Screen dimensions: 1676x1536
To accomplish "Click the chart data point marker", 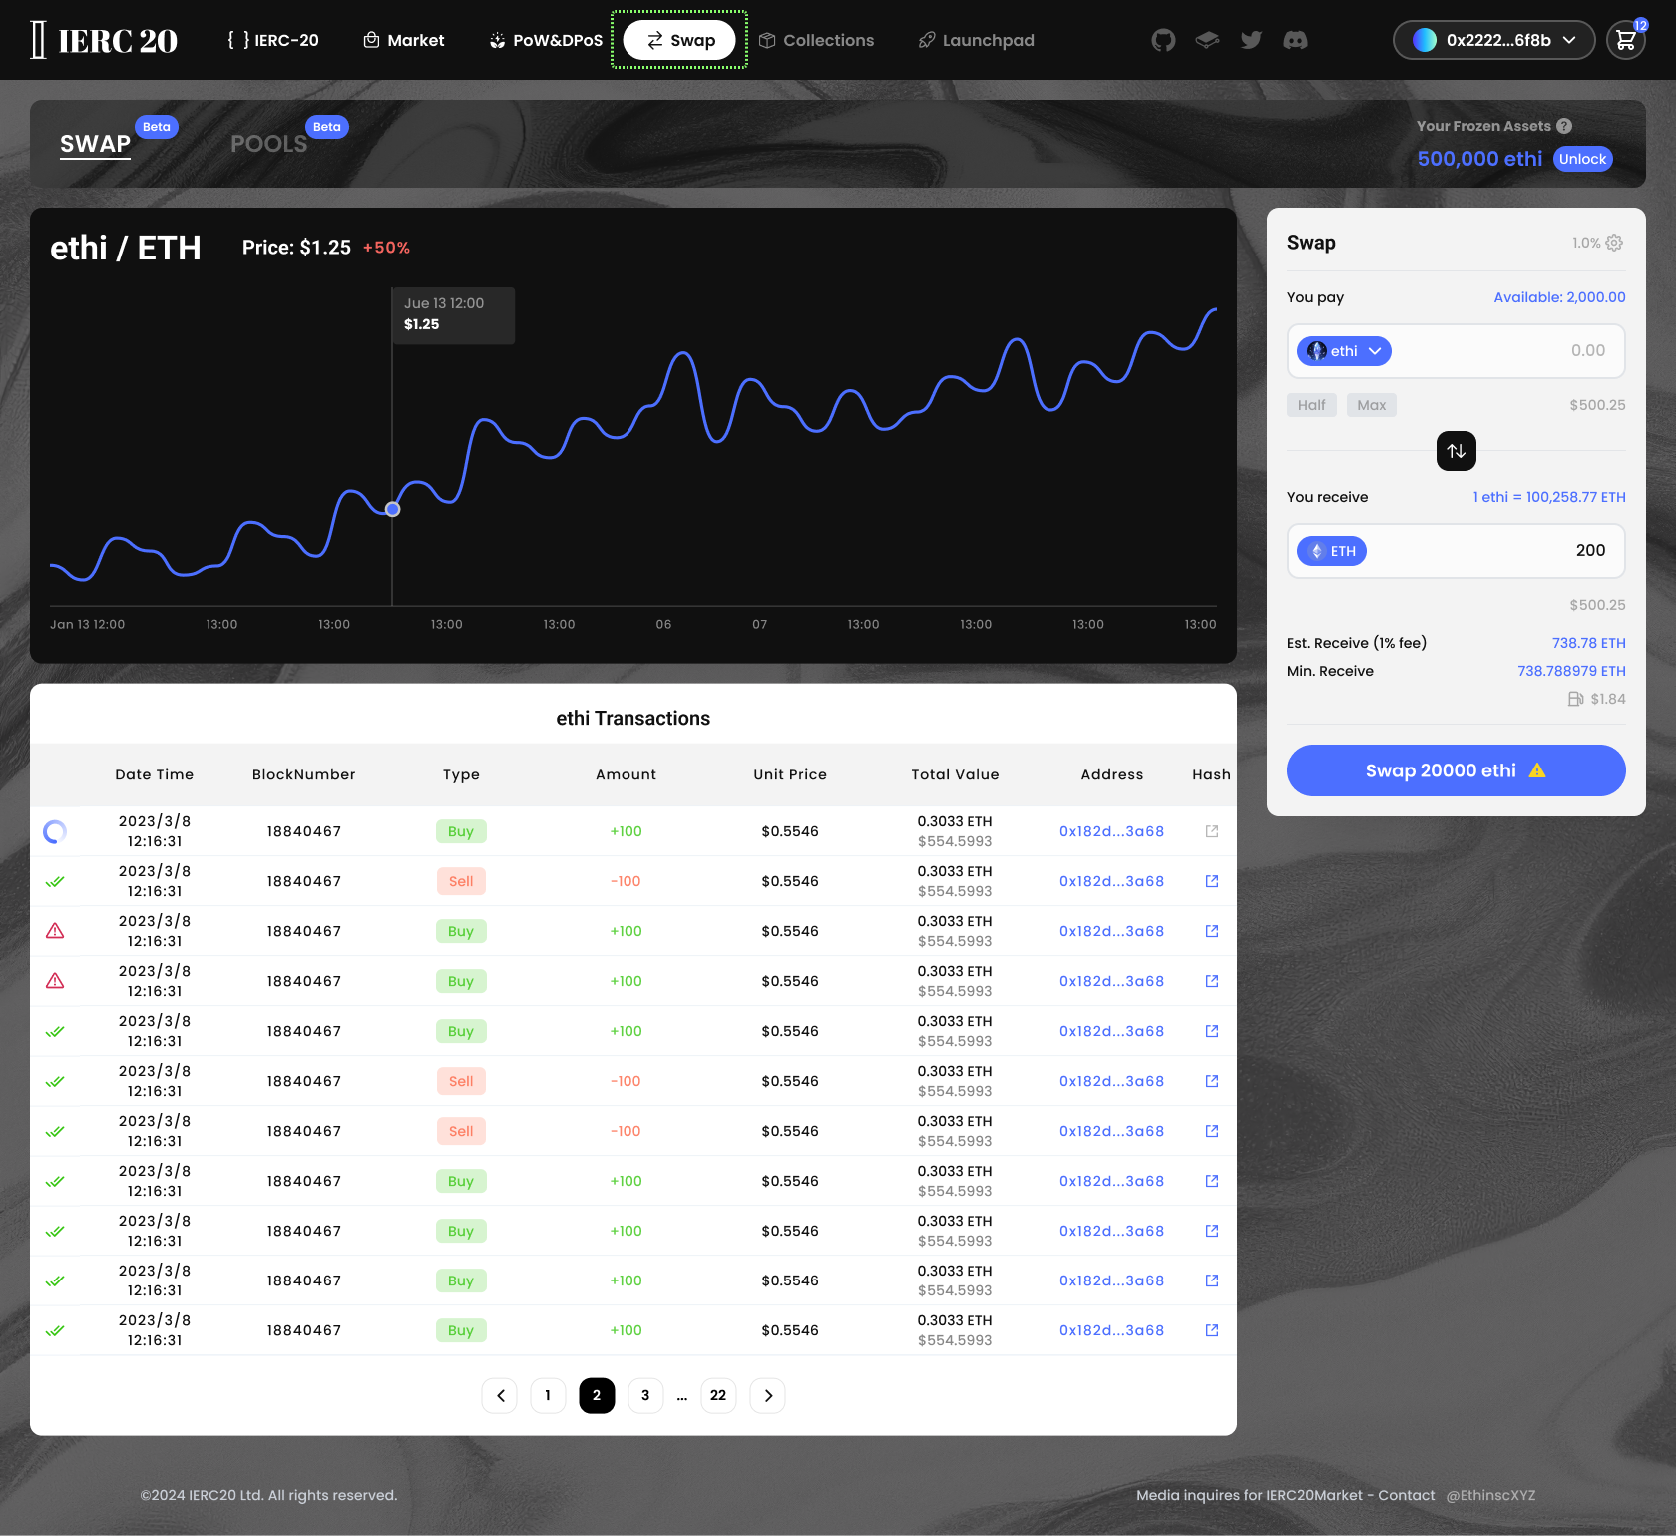I will [393, 509].
